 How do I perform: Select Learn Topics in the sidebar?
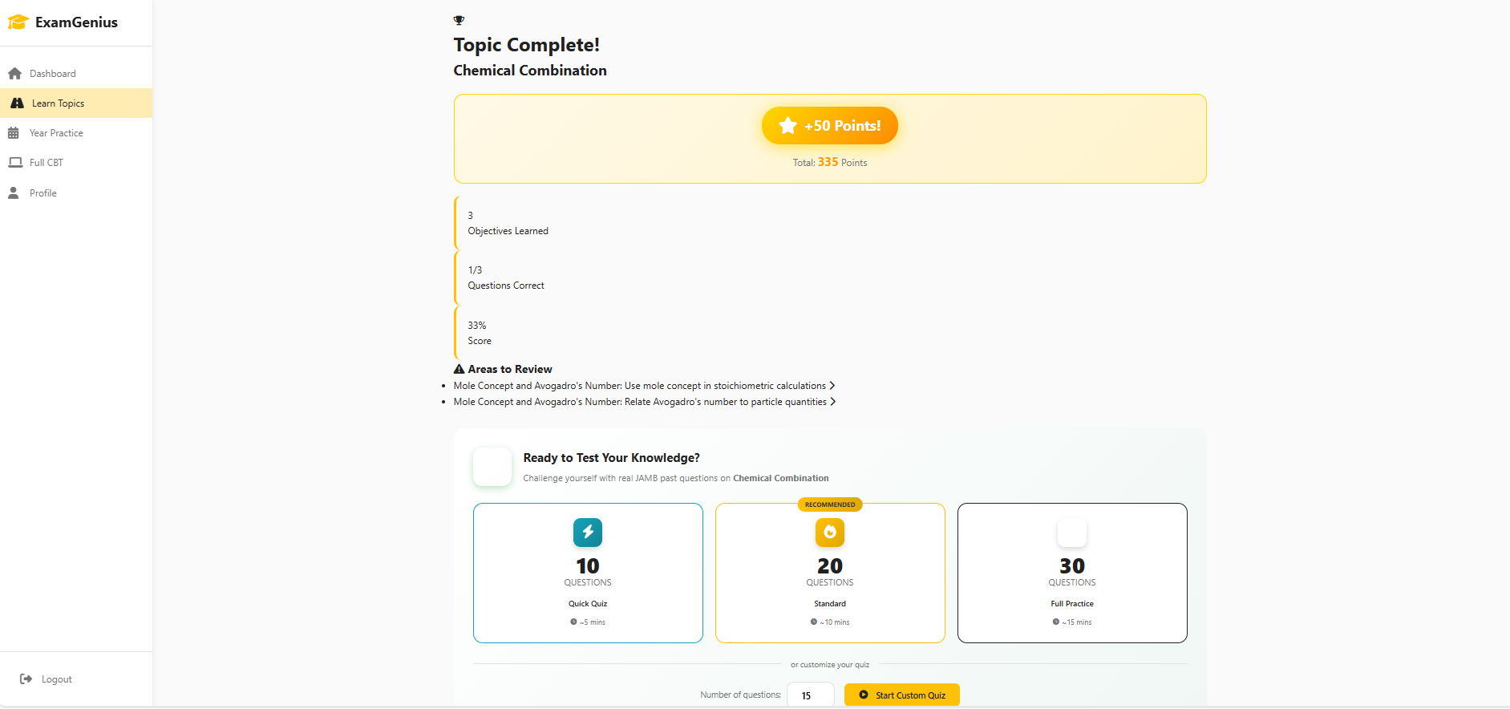click(76, 103)
